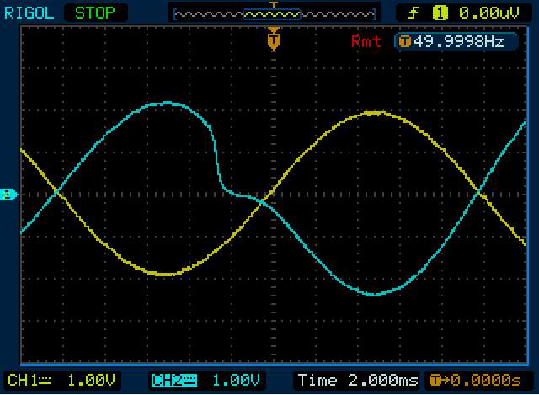Click the orange trigger position marker T
539x395 pixels.
coord(274,40)
